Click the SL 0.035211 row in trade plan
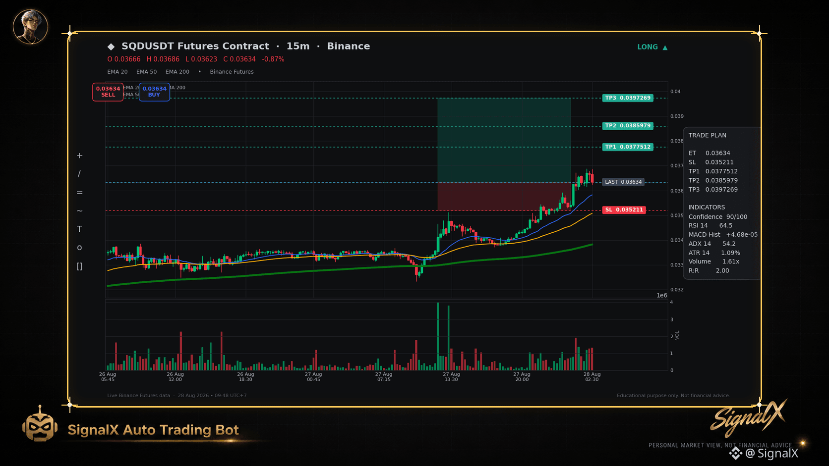The height and width of the screenshot is (466, 829). coord(711,162)
